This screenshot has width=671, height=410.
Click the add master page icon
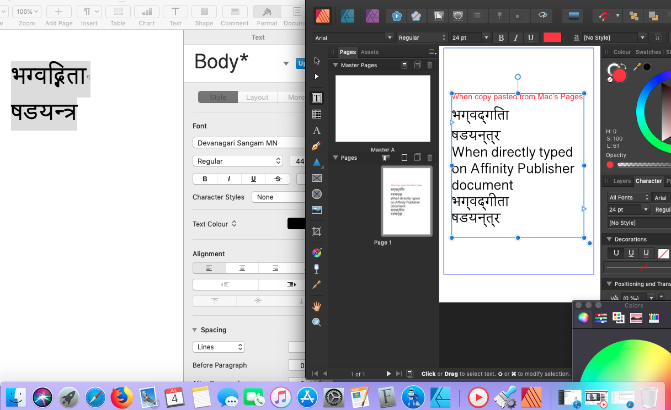404,65
